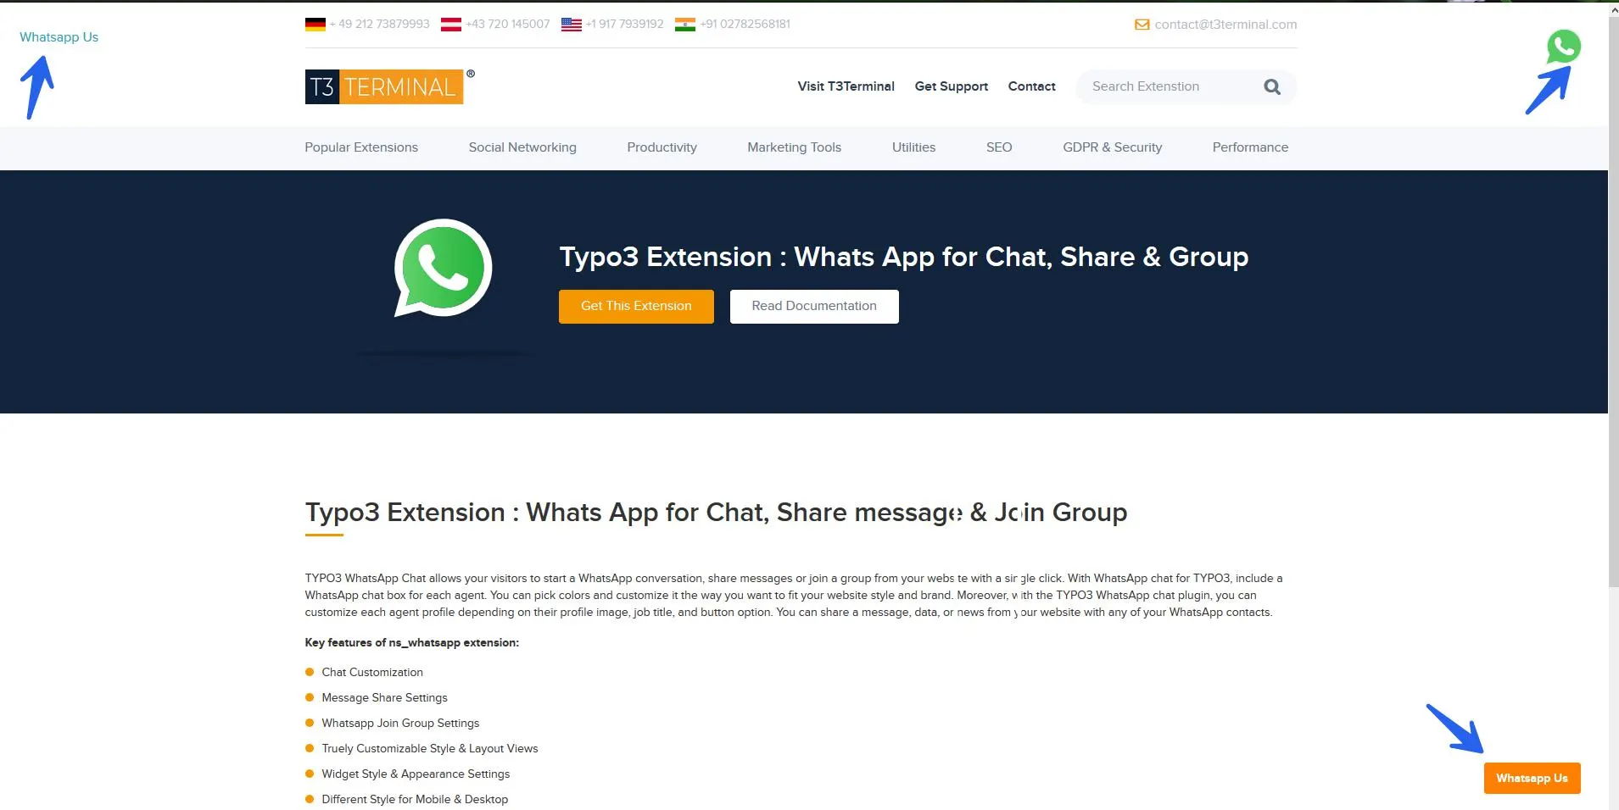Click the Chat Customization list item

click(x=371, y=672)
